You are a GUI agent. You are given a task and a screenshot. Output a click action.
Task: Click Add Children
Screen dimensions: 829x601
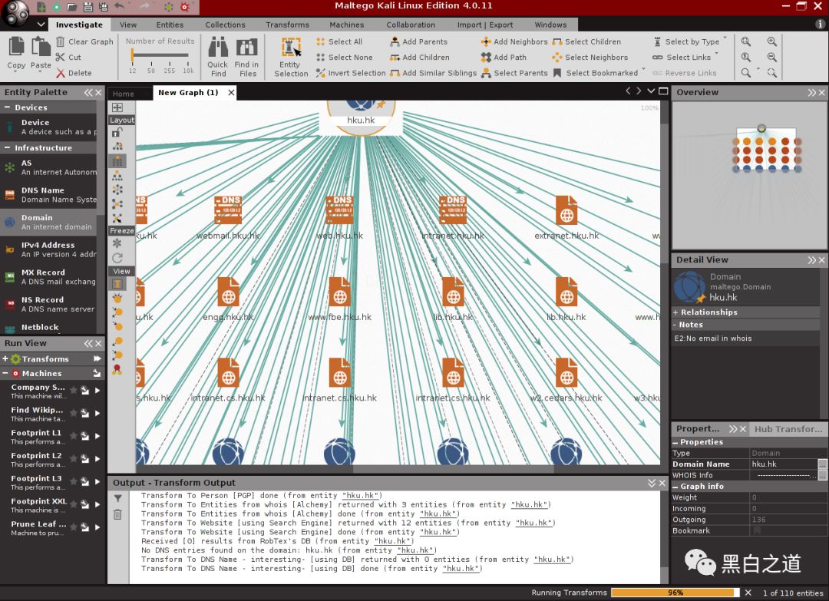420,57
